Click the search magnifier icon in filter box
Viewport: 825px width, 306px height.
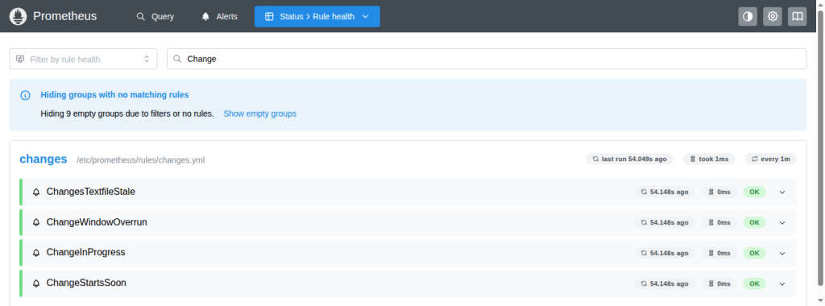pos(177,59)
